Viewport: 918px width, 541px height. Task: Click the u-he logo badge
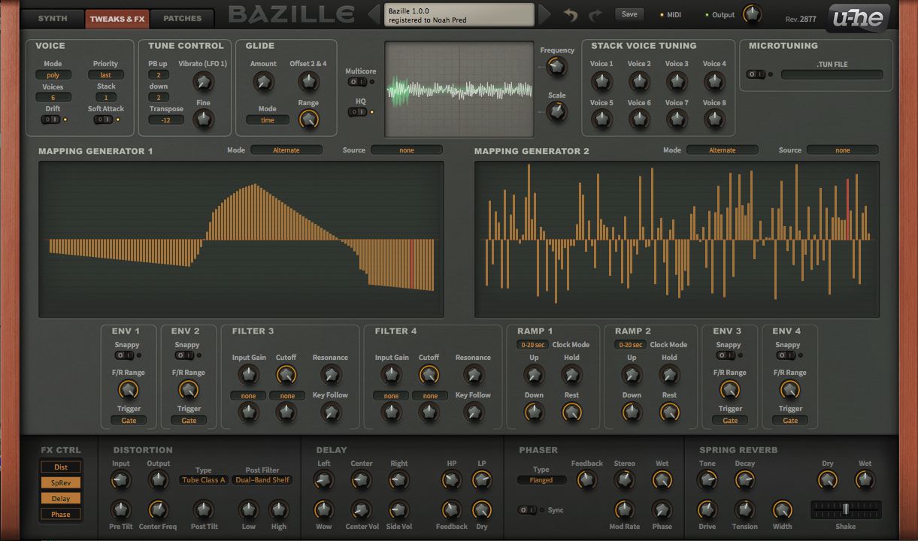pyautogui.click(x=857, y=19)
